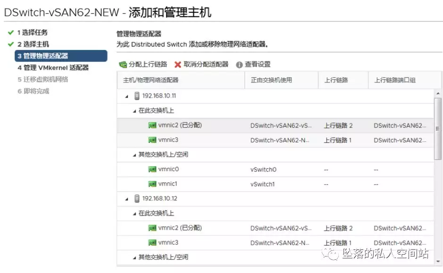Image resolution: width=443 pixels, height=273 pixels.
Task: Click the 分配上行链路 adapter icon
Action: [x=123, y=65]
